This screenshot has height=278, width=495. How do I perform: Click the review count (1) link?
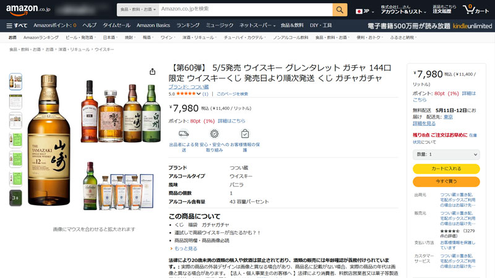[x=205, y=94]
